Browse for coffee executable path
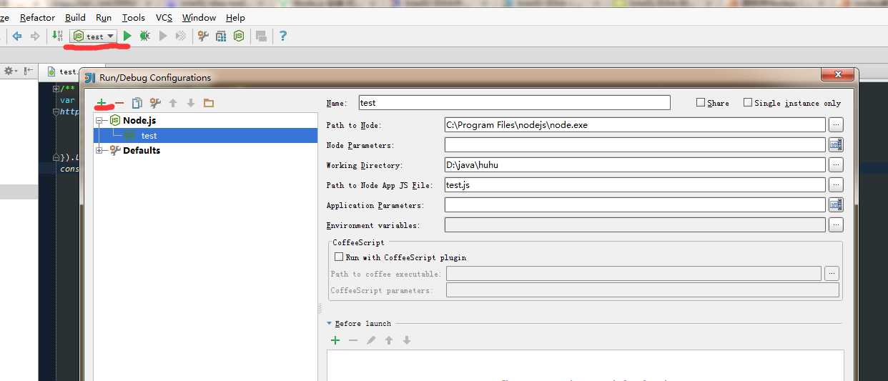The height and width of the screenshot is (381, 888). click(x=832, y=273)
